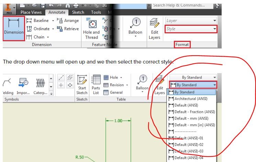Expand the Chain dropdown arrow

48,37
